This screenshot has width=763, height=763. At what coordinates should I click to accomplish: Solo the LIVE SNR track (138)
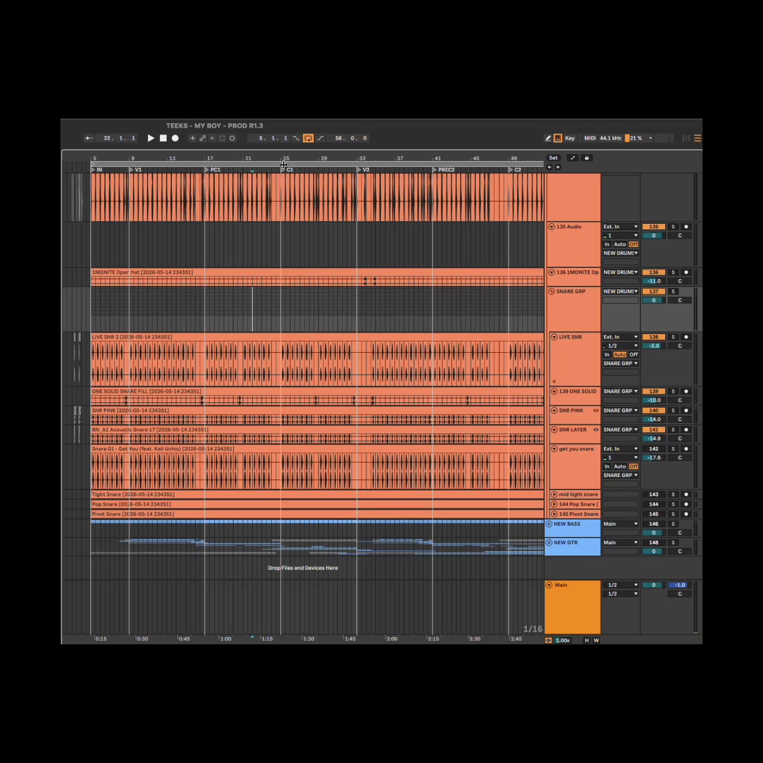point(673,337)
